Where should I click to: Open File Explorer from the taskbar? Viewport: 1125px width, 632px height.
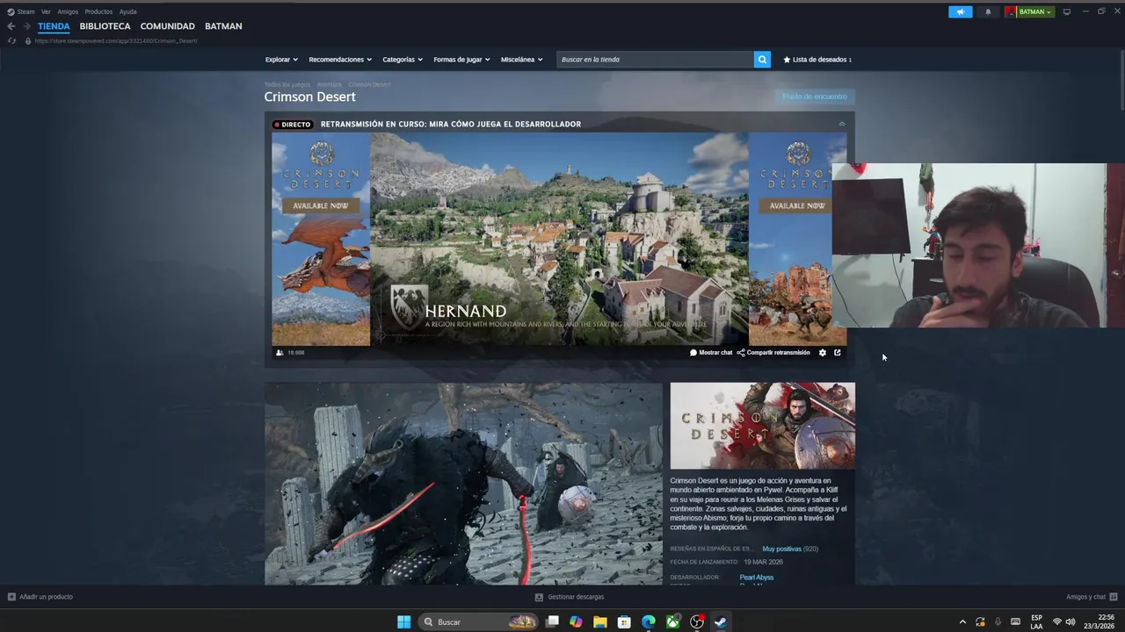point(600,621)
